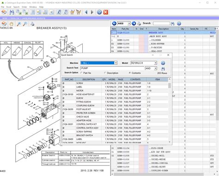Sort by PART_NO column header in Quick Search

tap(69, 79)
